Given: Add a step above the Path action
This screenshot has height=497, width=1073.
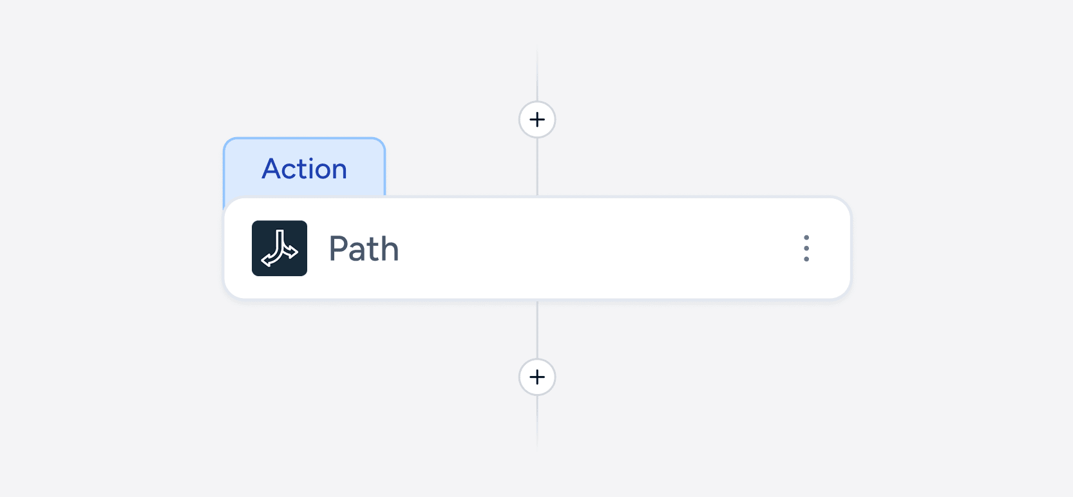Looking at the screenshot, I should coord(537,120).
